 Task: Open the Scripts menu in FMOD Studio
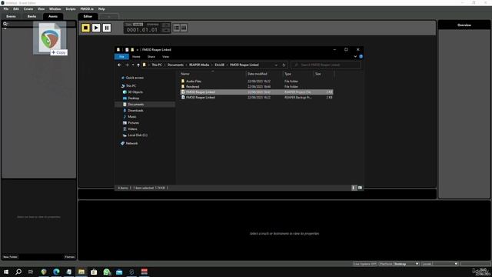point(71,9)
